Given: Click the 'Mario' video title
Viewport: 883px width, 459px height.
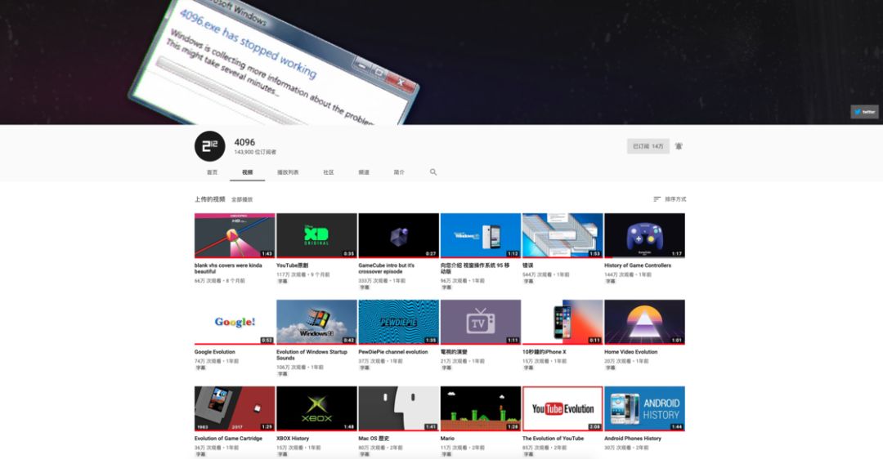Looking at the screenshot, I should (x=447, y=439).
